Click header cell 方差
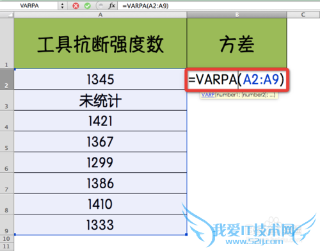 (x=237, y=44)
